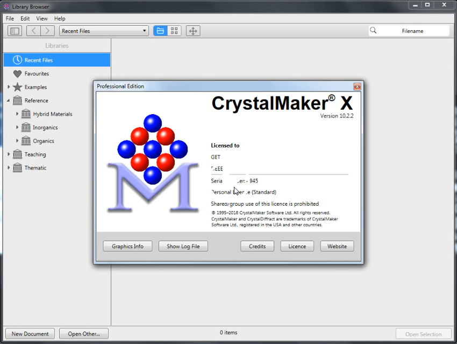457x344 pixels.
Task: Click the Organics library icon
Action: pos(26,141)
